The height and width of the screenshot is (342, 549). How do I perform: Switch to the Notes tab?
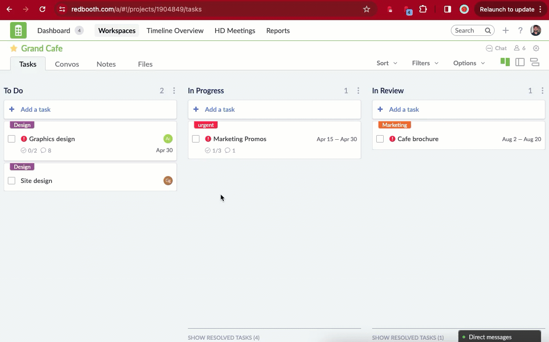tap(106, 64)
